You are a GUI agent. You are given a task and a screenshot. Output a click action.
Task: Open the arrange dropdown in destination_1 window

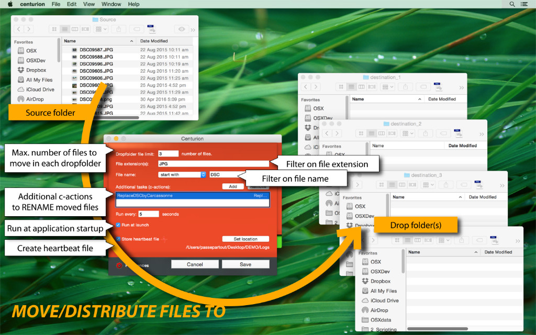388,87
